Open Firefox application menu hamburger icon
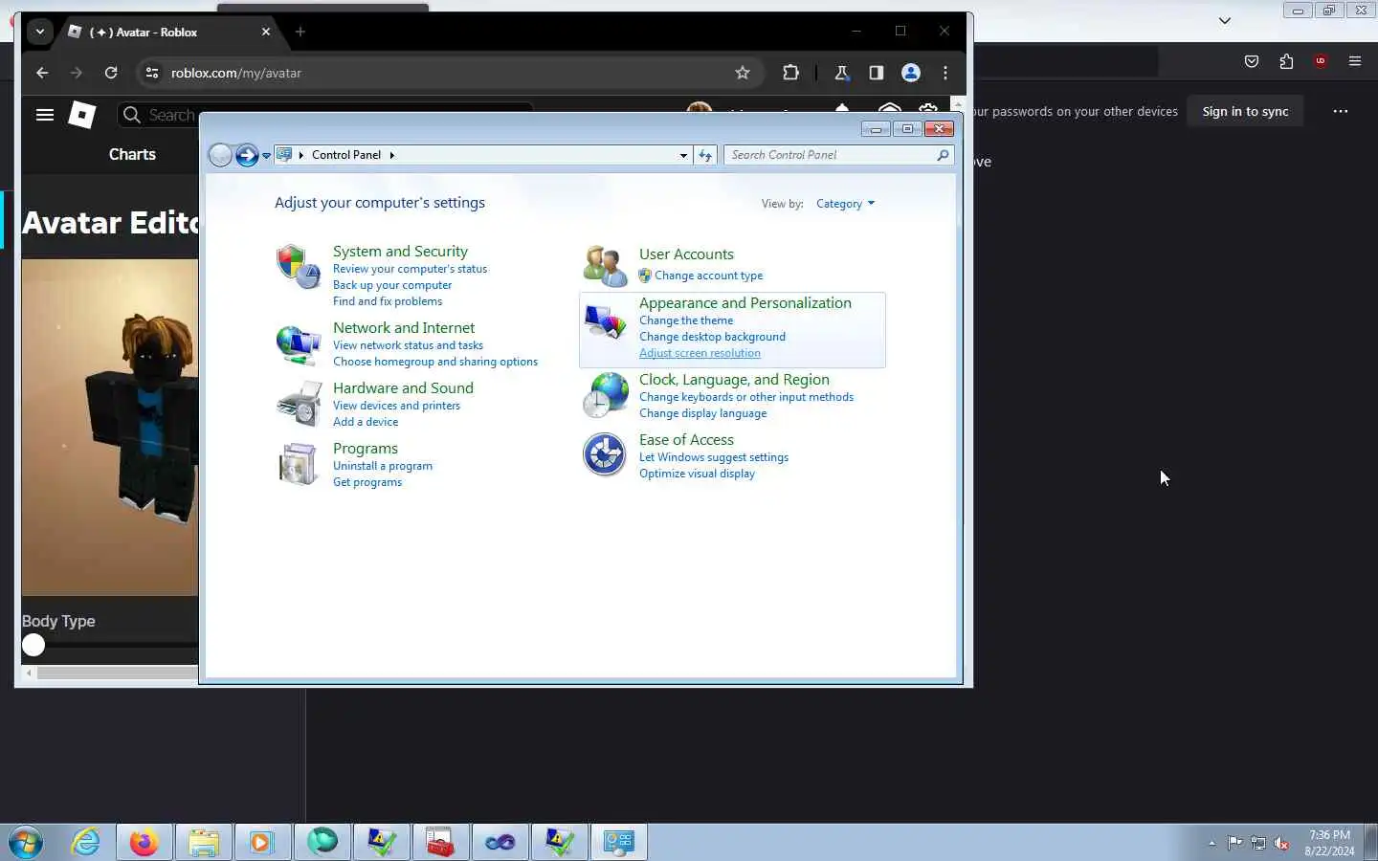 1355,61
